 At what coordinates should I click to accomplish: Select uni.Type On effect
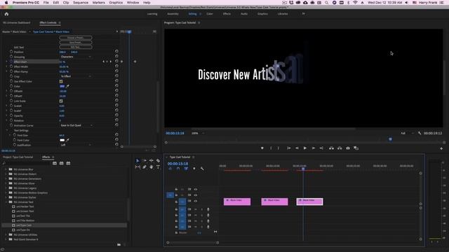pyautogui.click(x=23, y=230)
